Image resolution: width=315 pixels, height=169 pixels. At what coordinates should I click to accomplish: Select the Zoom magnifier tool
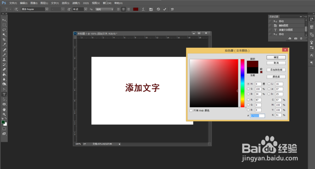click(x=4, y=114)
